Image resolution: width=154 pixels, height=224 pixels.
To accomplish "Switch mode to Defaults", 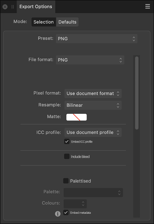I will click(67, 22).
